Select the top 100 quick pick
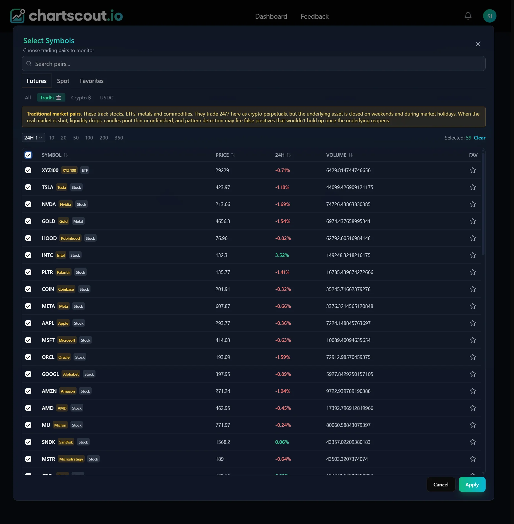Image resolution: width=514 pixels, height=524 pixels. tap(89, 138)
